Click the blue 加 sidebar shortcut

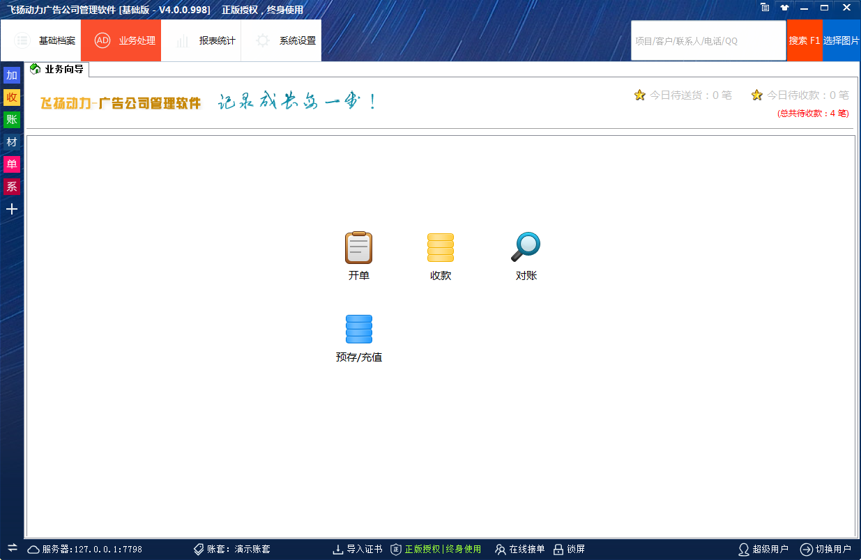tap(12, 75)
